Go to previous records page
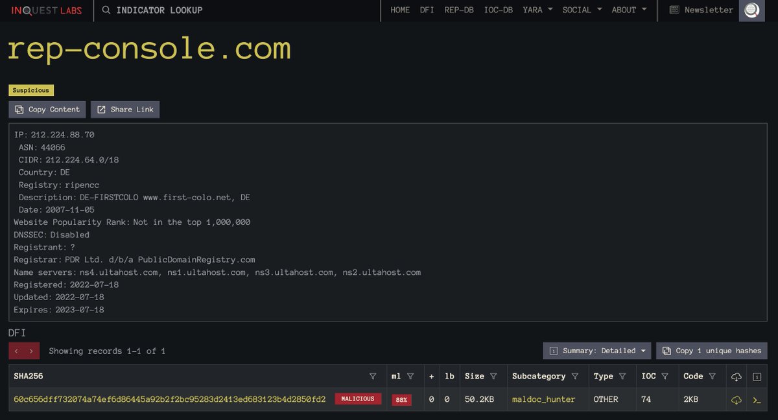Viewport: 778px width, 420px height. 16,351
